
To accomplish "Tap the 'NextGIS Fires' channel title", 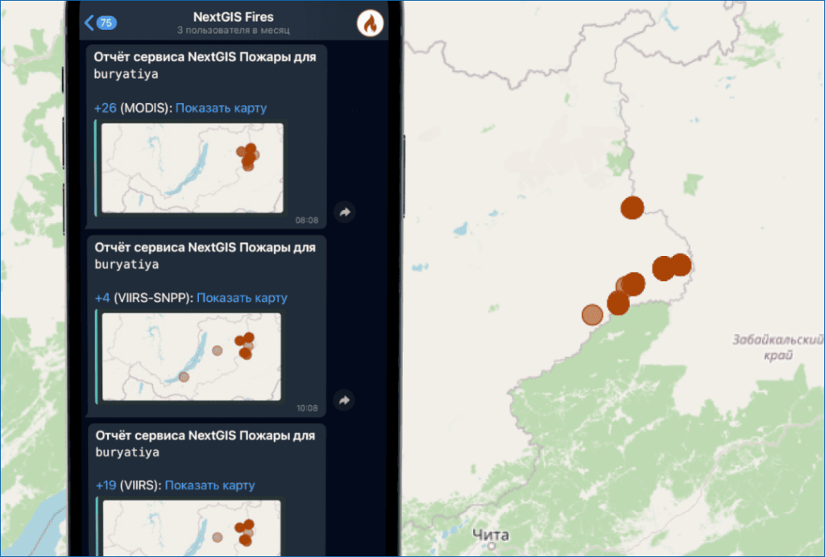I will pos(233,17).
